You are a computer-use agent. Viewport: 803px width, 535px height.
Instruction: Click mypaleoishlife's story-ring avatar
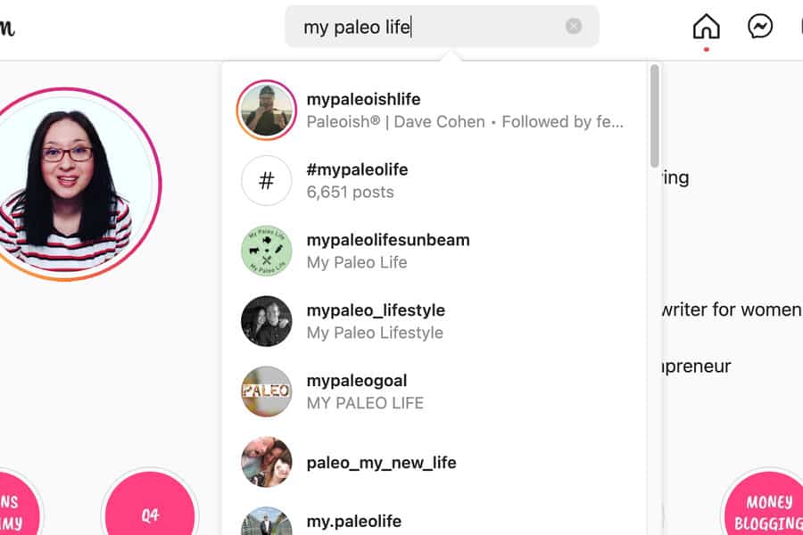click(265, 110)
